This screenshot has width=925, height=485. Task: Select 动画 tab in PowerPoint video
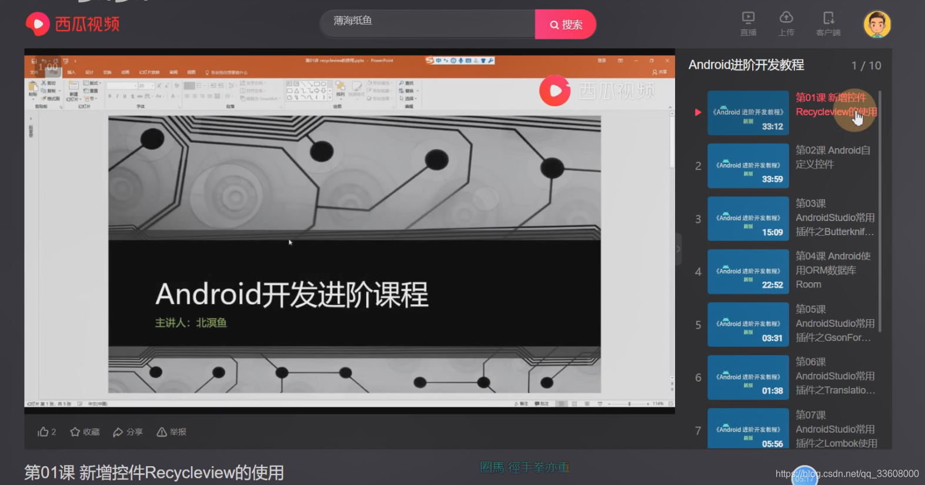click(125, 72)
